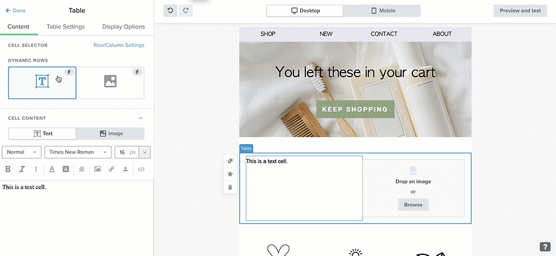
Task: Click the Bold formatting icon
Action: point(8,169)
